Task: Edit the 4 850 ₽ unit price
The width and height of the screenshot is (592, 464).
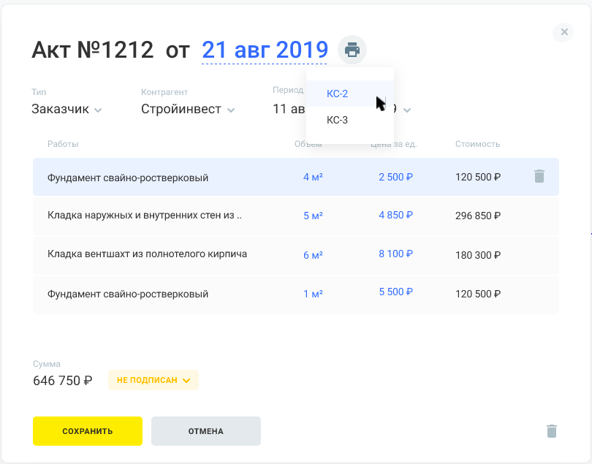Action: pyautogui.click(x=396, y=216)
